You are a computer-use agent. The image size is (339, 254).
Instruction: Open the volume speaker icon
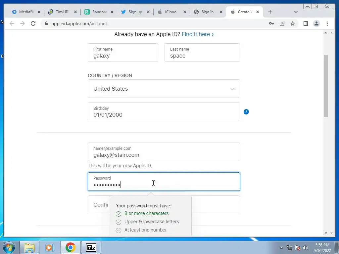pos(306,248)
